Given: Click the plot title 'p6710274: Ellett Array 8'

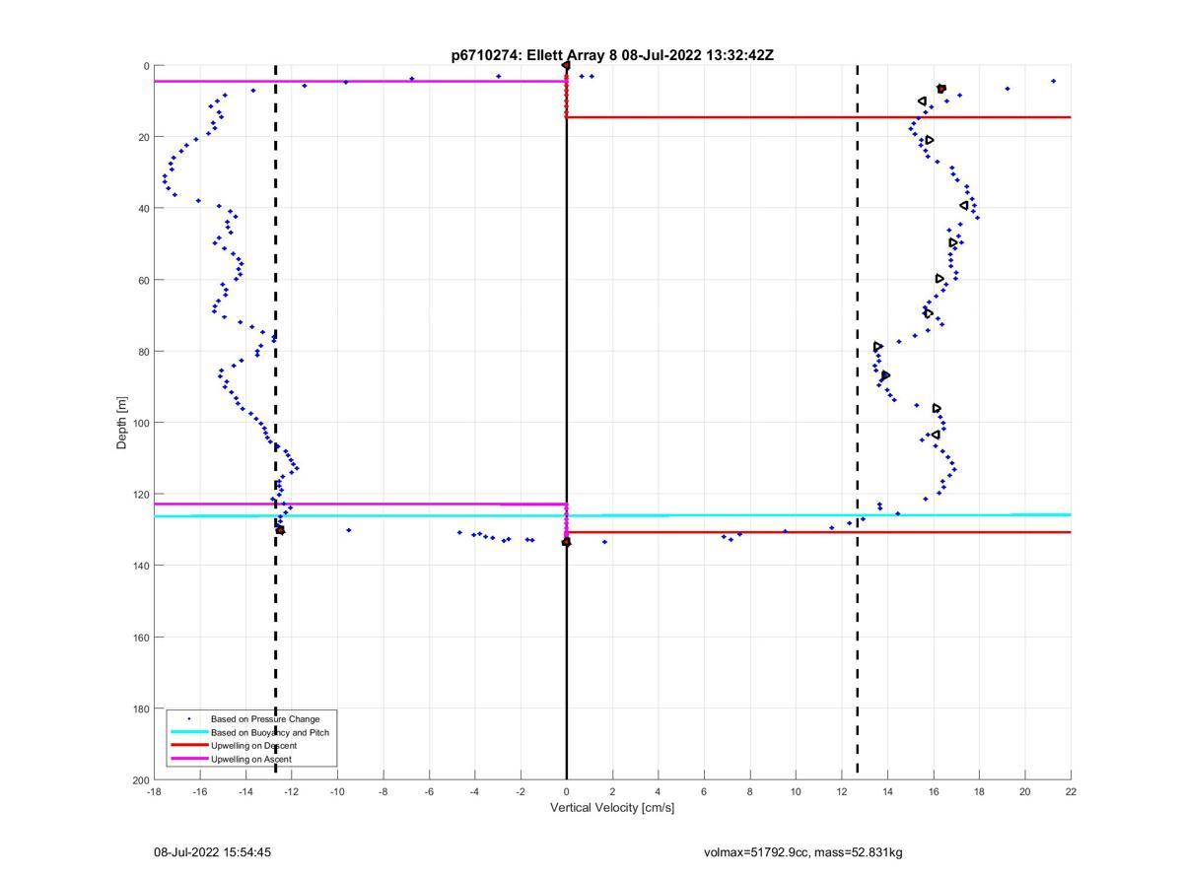Looking at the screenshot, I should click(x=534, y=55).
